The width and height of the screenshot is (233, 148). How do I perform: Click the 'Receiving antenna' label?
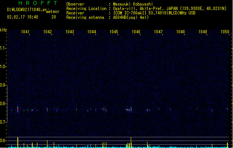coord(85,17)
